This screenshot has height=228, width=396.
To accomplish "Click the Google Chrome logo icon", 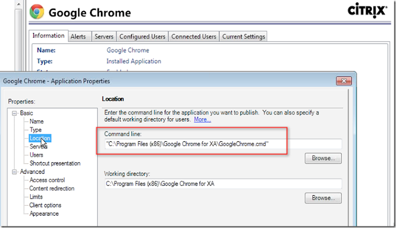I will click(x=37, y=12).
